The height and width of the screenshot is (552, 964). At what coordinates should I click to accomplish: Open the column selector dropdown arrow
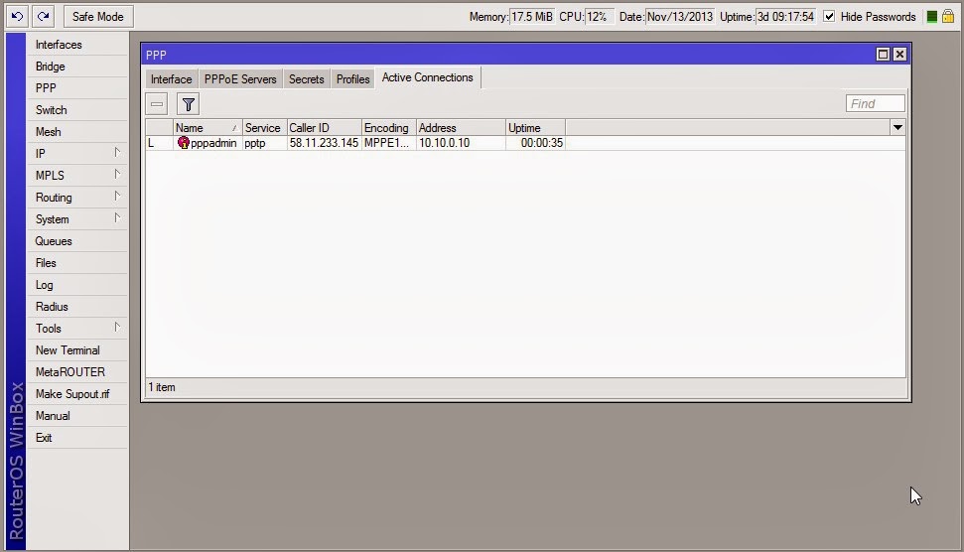(897, 128)
